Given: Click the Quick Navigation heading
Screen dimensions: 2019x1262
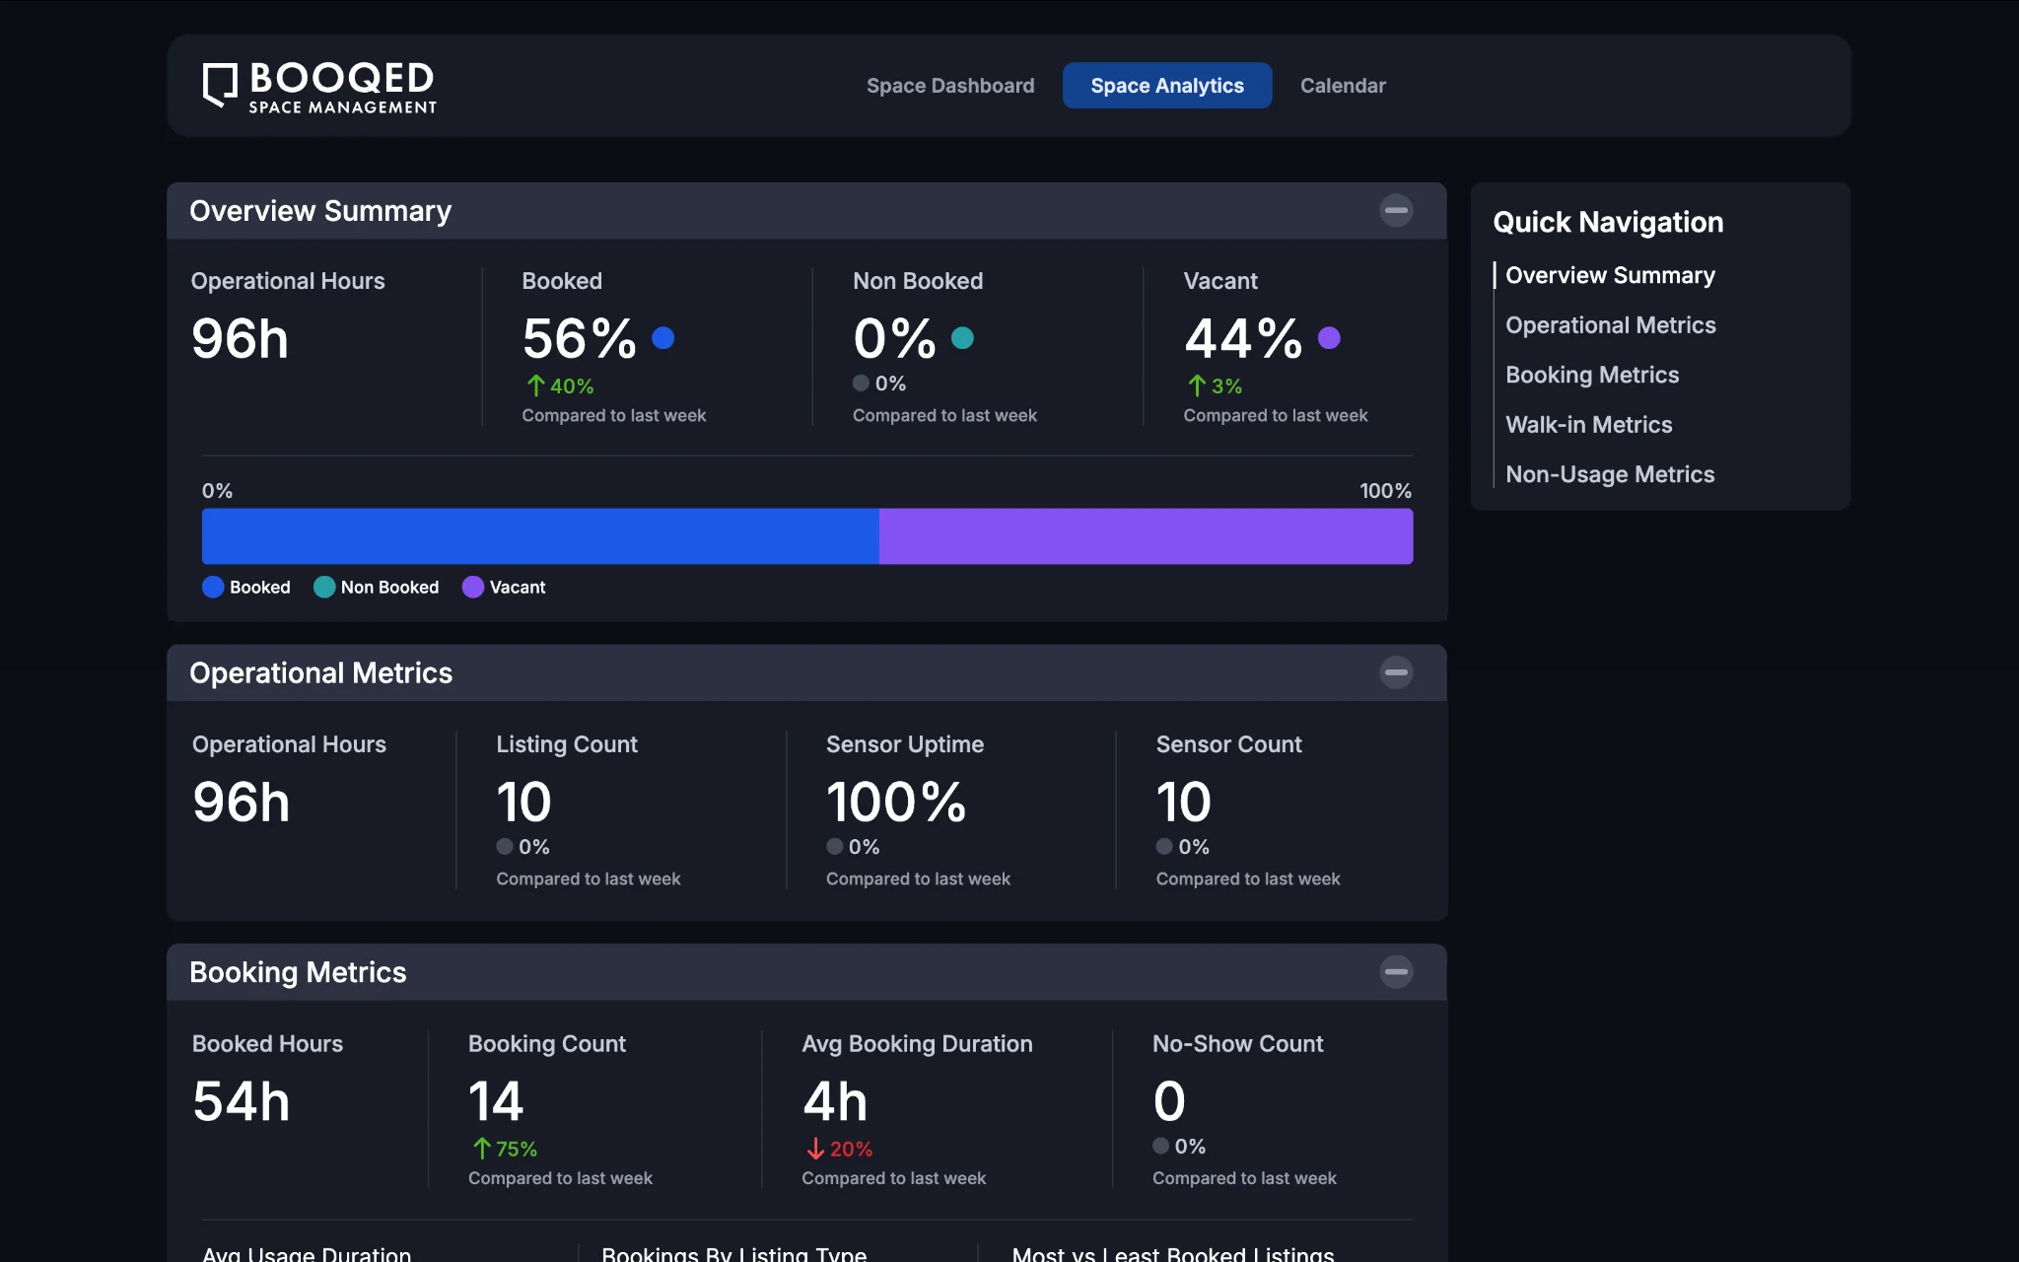Looking at the screenshot, I should pyautogui.click(x=1608, y=222).
